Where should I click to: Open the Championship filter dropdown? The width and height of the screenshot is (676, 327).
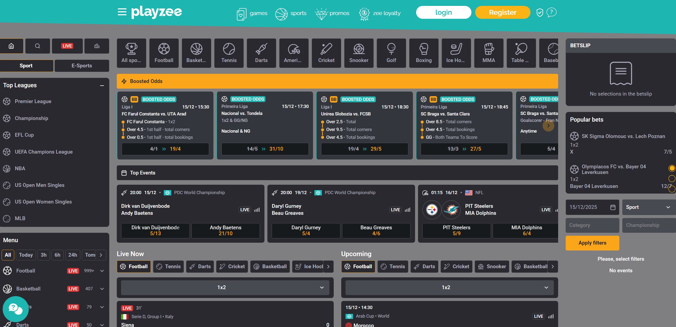pos(648,225)
